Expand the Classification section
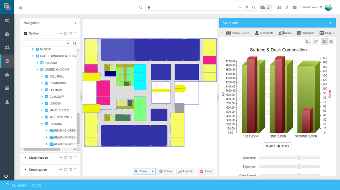The height and width of the screenshot is (190, 340). [x=25, y=158]
